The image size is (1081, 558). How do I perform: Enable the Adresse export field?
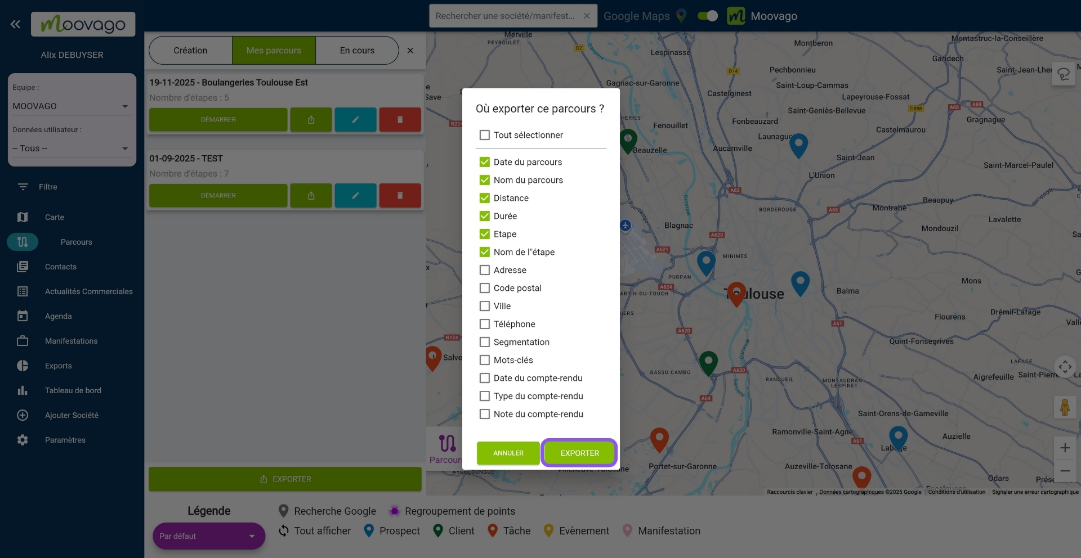484,270
